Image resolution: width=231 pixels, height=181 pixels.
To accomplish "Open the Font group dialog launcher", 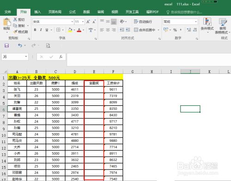I will 96,39.
